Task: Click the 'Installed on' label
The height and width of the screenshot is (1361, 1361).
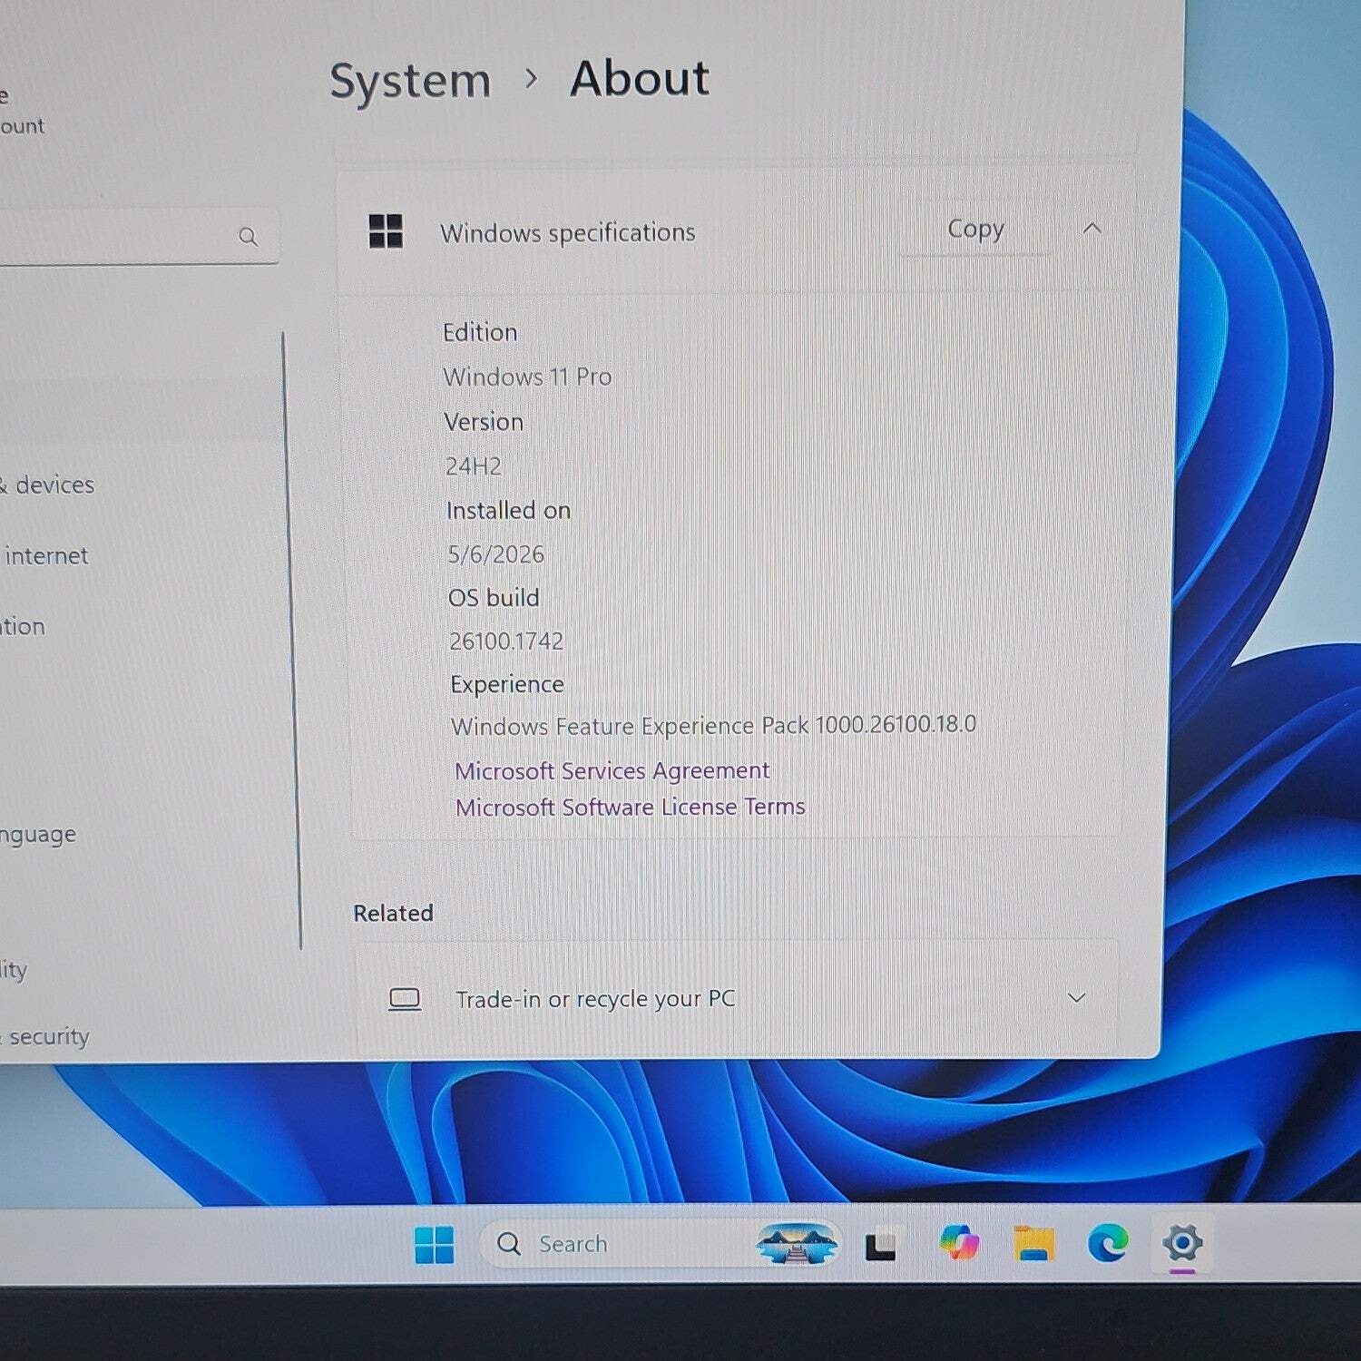Action: (508, 510)
